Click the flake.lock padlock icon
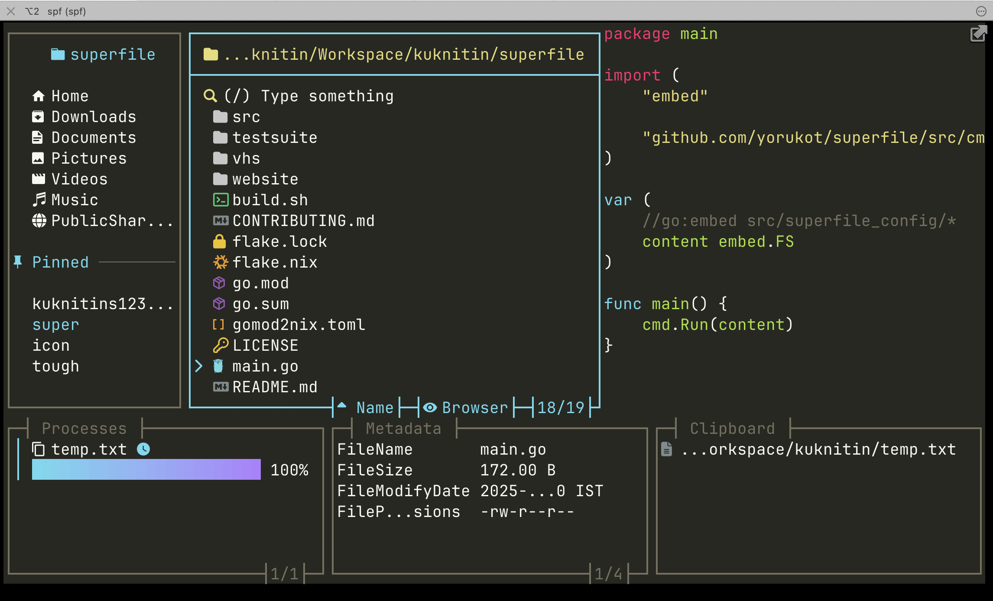Image resolution: width=993 pixels, height=601 pixels. pos(220,242)
